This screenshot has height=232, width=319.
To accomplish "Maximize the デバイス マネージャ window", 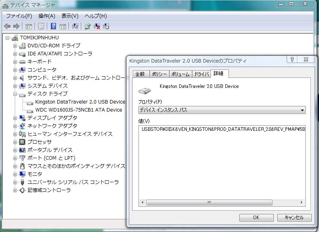I will [291, 4].
